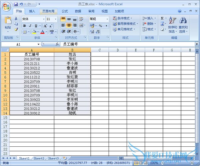200x166 pixels.
Task: Open Sheet2 worksheet tab
Action: 39,158
